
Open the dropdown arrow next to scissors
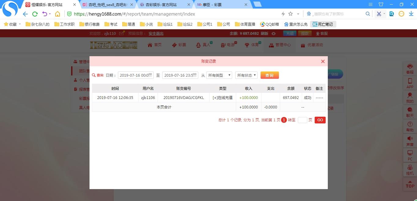(x=384, y=14)
